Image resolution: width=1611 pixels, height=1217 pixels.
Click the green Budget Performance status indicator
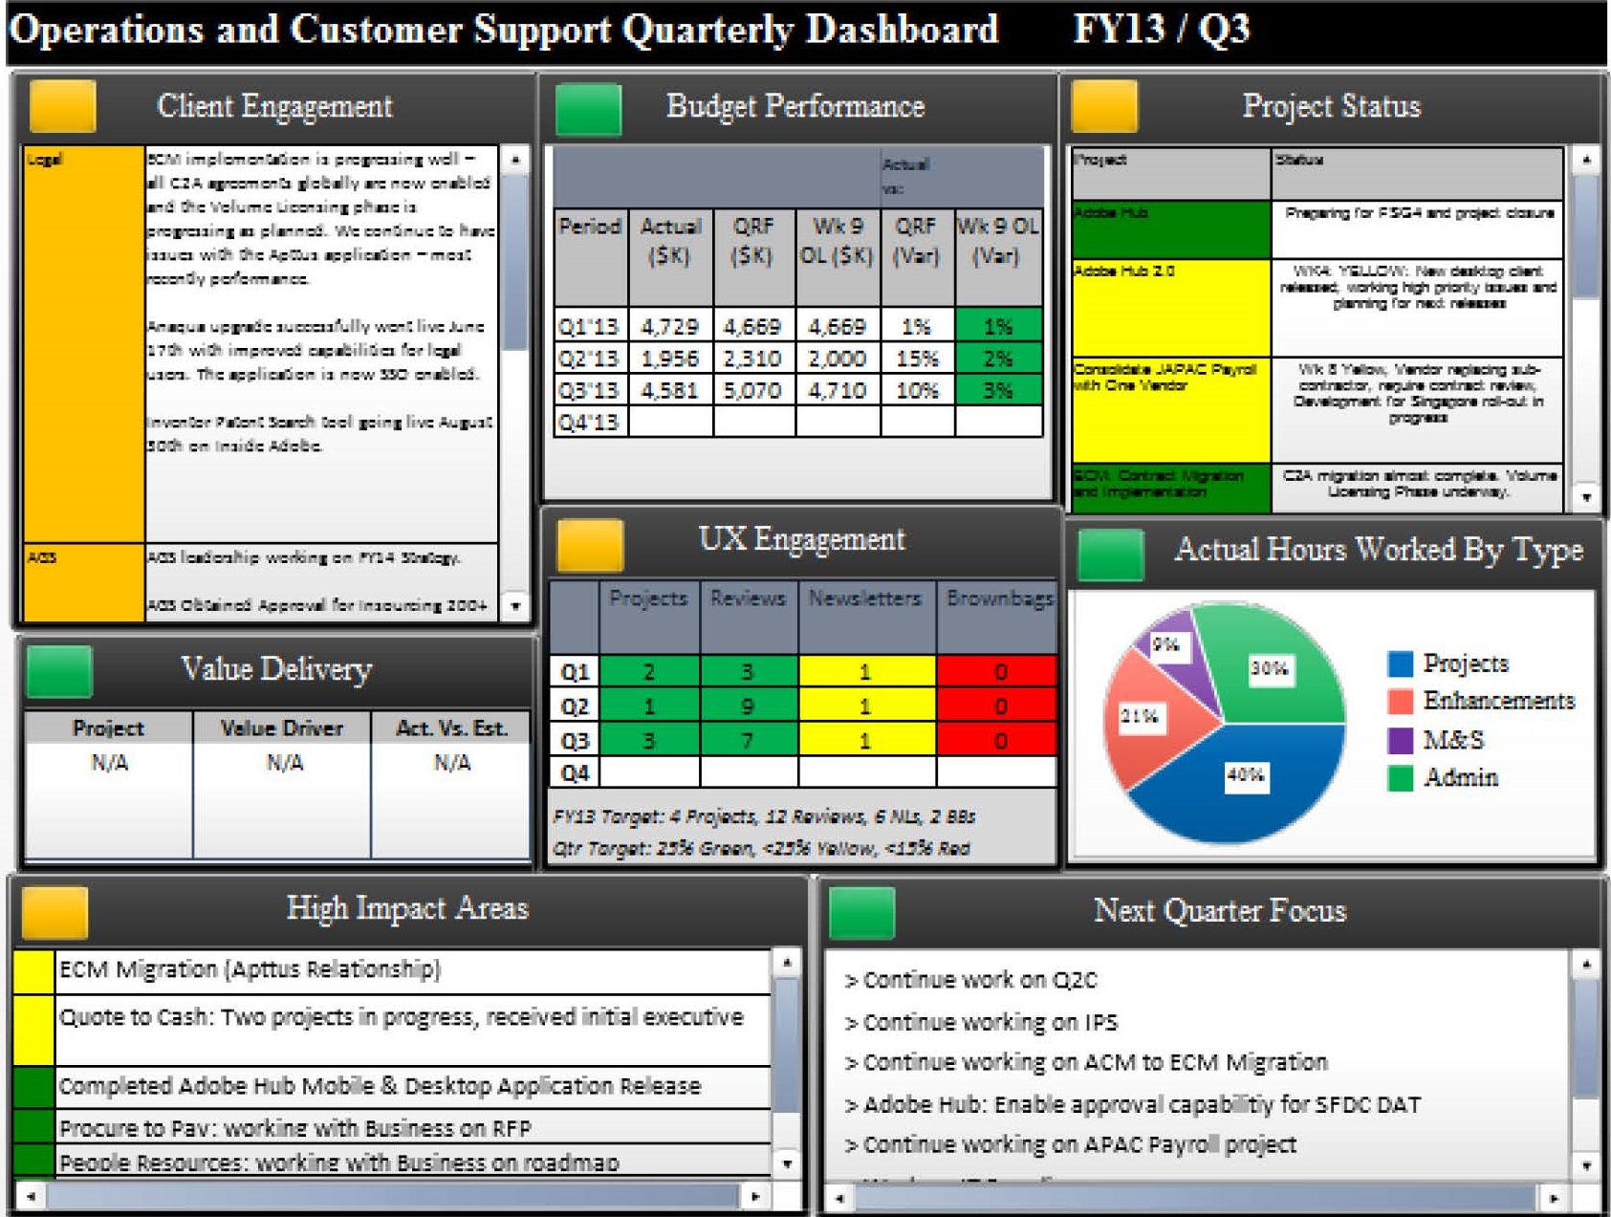pos(589,109)
